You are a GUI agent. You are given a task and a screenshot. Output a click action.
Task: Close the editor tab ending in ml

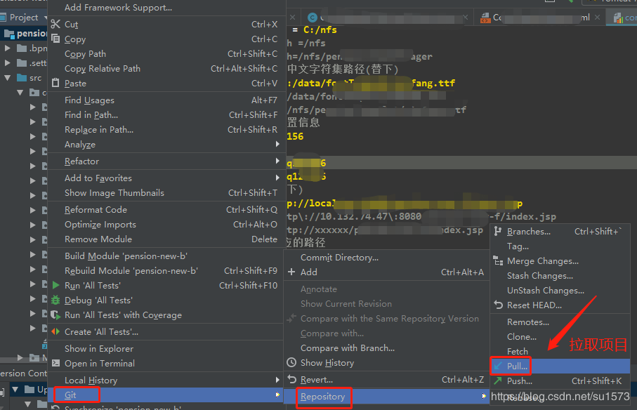(x=597, y=17)
